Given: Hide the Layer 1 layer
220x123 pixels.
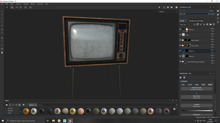Looking at the screenshot, I should coord(180,35).
